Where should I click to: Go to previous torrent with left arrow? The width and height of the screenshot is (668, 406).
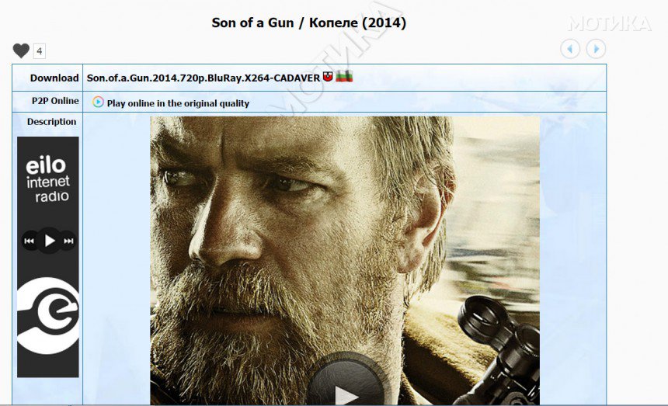[570, 49]
